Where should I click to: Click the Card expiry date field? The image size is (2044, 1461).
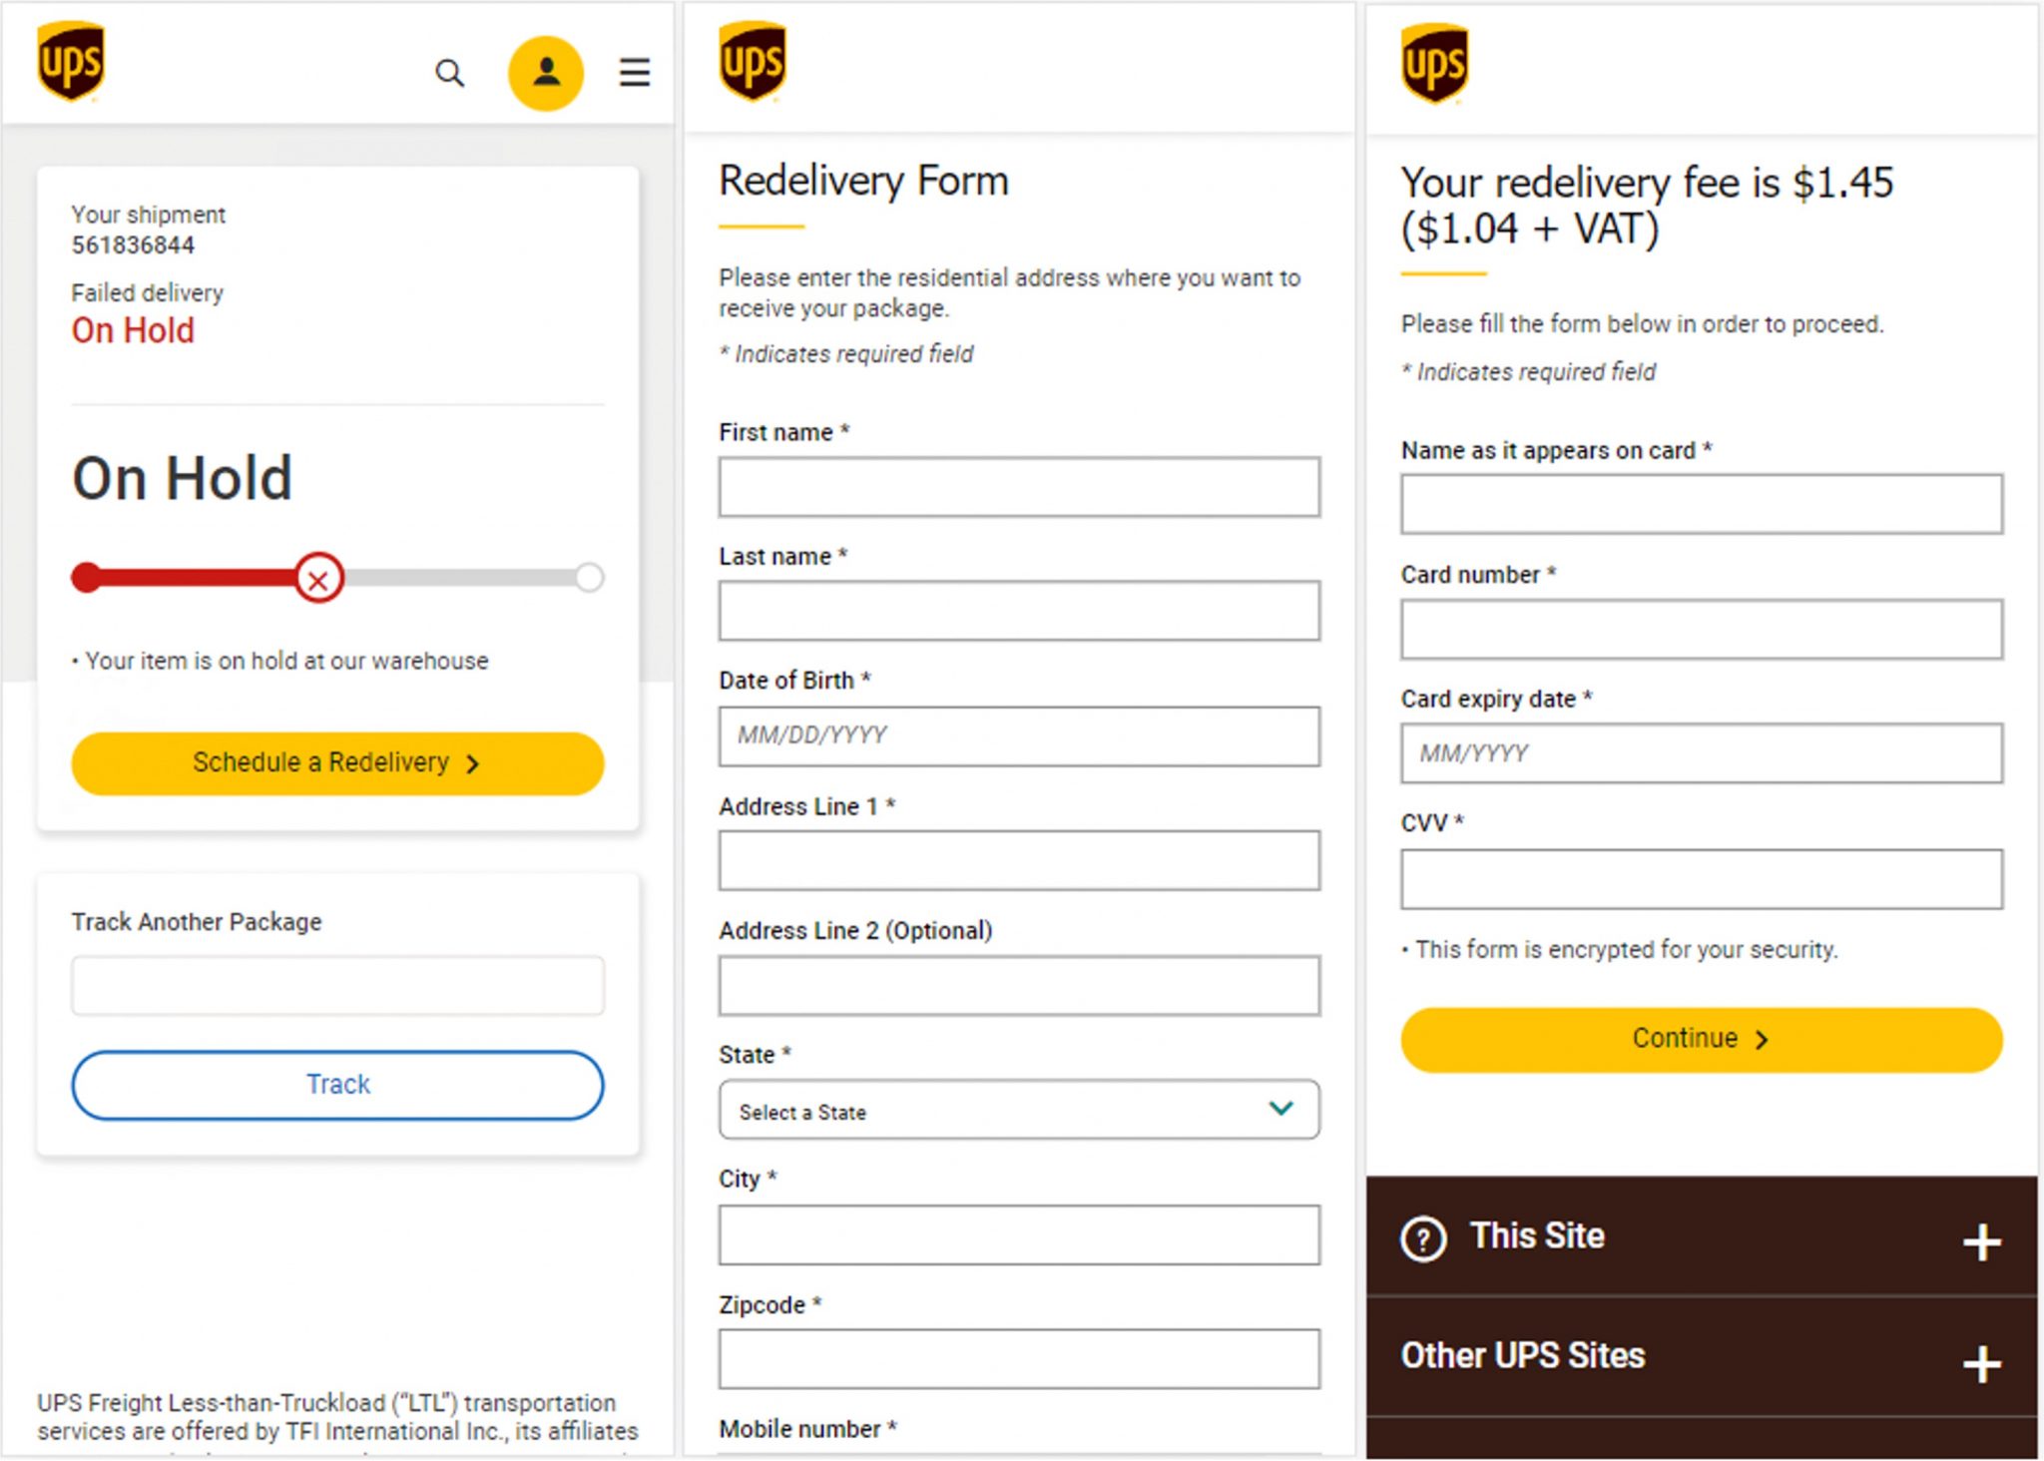coord(1701,753)
